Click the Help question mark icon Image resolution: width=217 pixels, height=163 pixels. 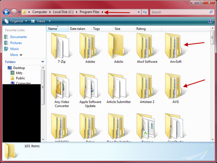210,21
